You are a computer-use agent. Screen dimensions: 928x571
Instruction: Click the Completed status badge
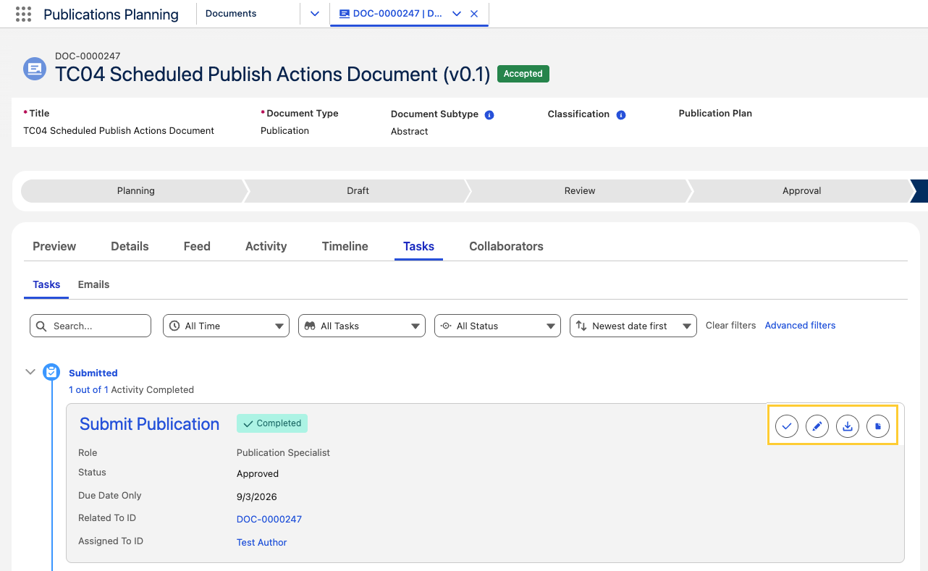click(272, 423)
